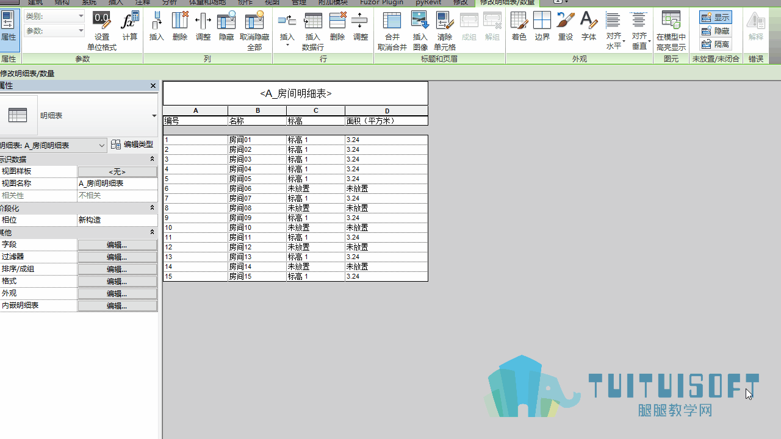The width and height of the screenshot is (781, 439).
Task: Open the 着色 shading tool
Action: pyautogui.click(x=519, y=26)
